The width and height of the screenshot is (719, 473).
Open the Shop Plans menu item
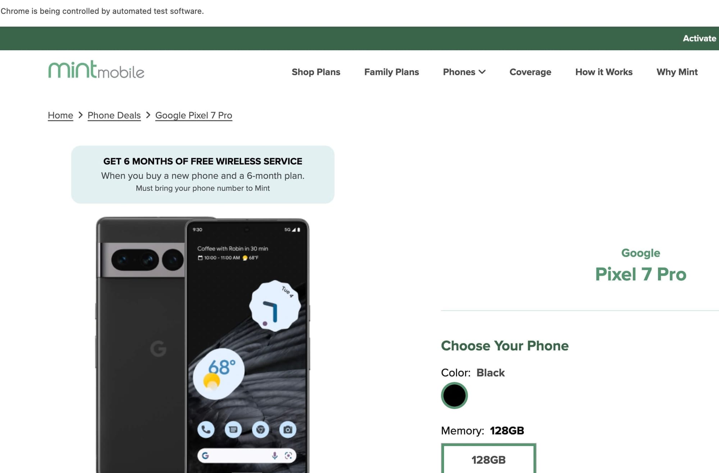(316, 72)
